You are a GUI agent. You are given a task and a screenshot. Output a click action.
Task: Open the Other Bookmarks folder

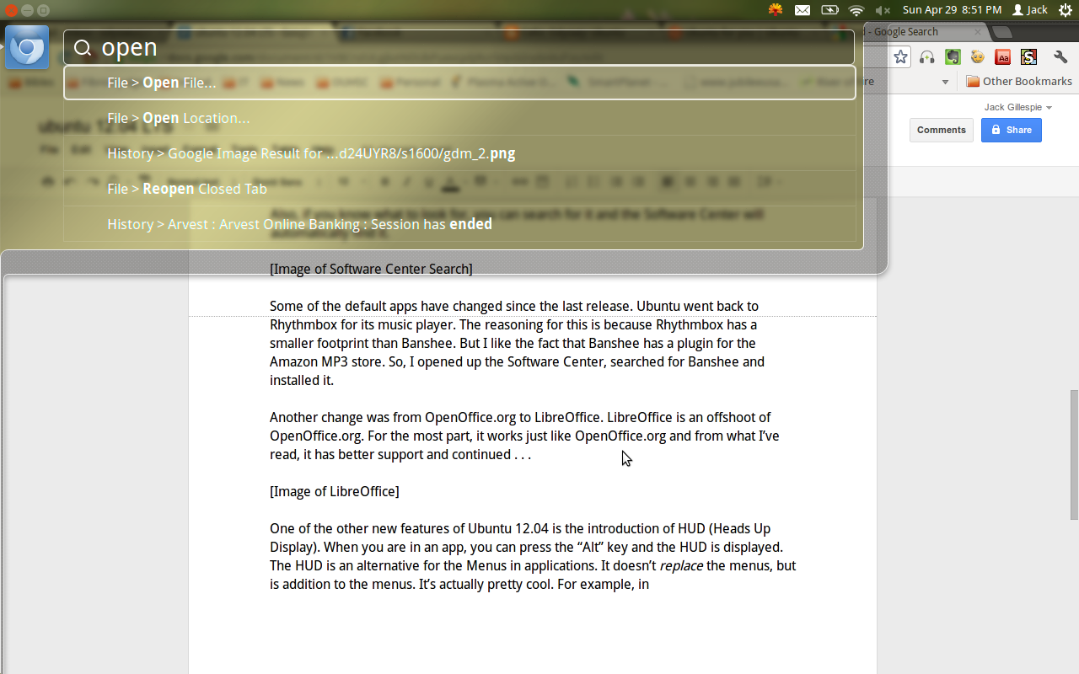[x=1019, y=82]
